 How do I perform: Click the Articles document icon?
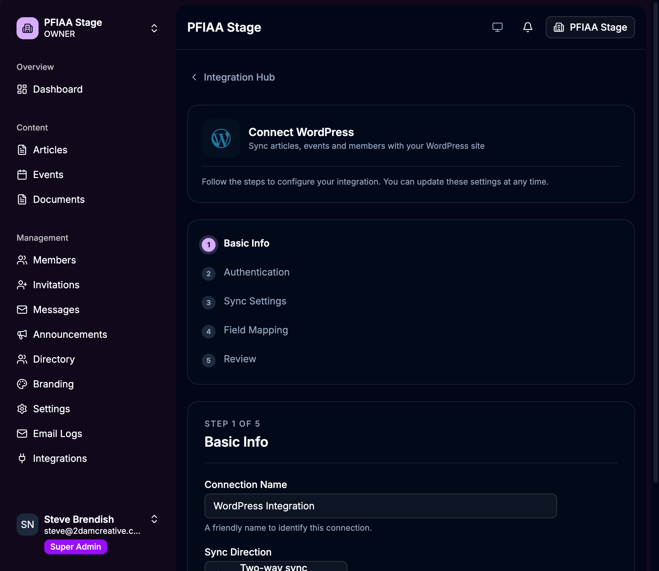point(22,150)
